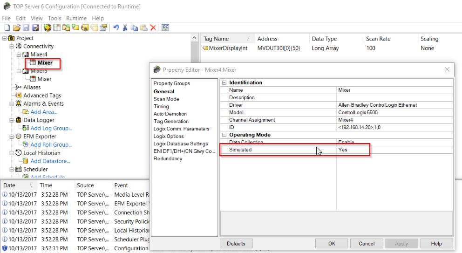462x253 pixels.
Task: Click the red Delete X icon
Action: pyautogui.click(x=153, y=27)
